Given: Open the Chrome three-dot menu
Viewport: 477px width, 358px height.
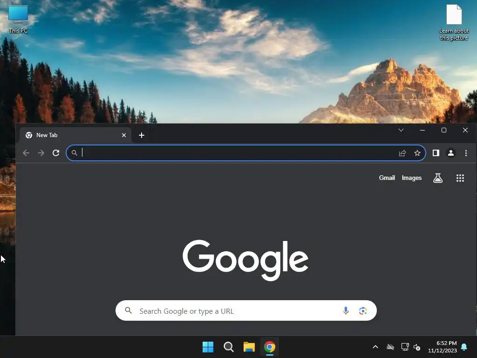Looking at the screenshot, I should [x=466, y=153].
